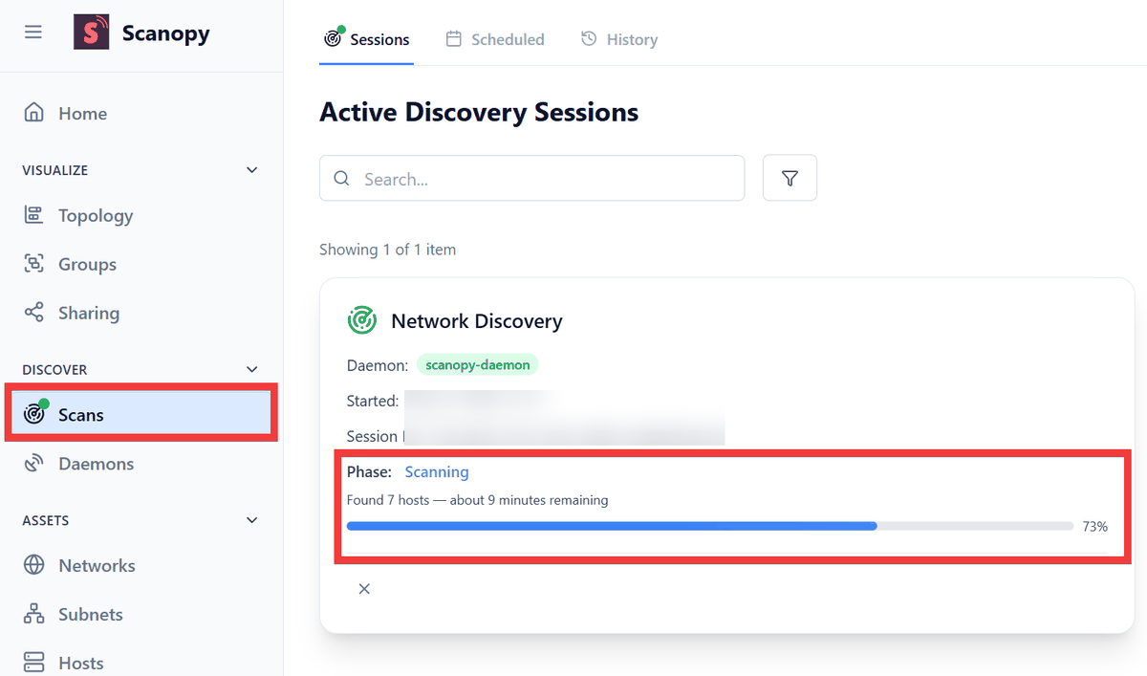Screen dimensions: 1147x676
Task: Collapse the Discover section chevron
Action: click(x=252, y=370)
